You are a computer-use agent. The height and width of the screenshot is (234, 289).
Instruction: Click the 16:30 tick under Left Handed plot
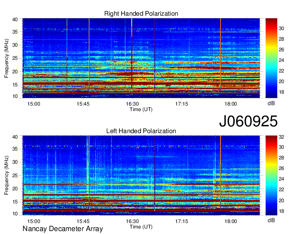(x=132, y=221)
